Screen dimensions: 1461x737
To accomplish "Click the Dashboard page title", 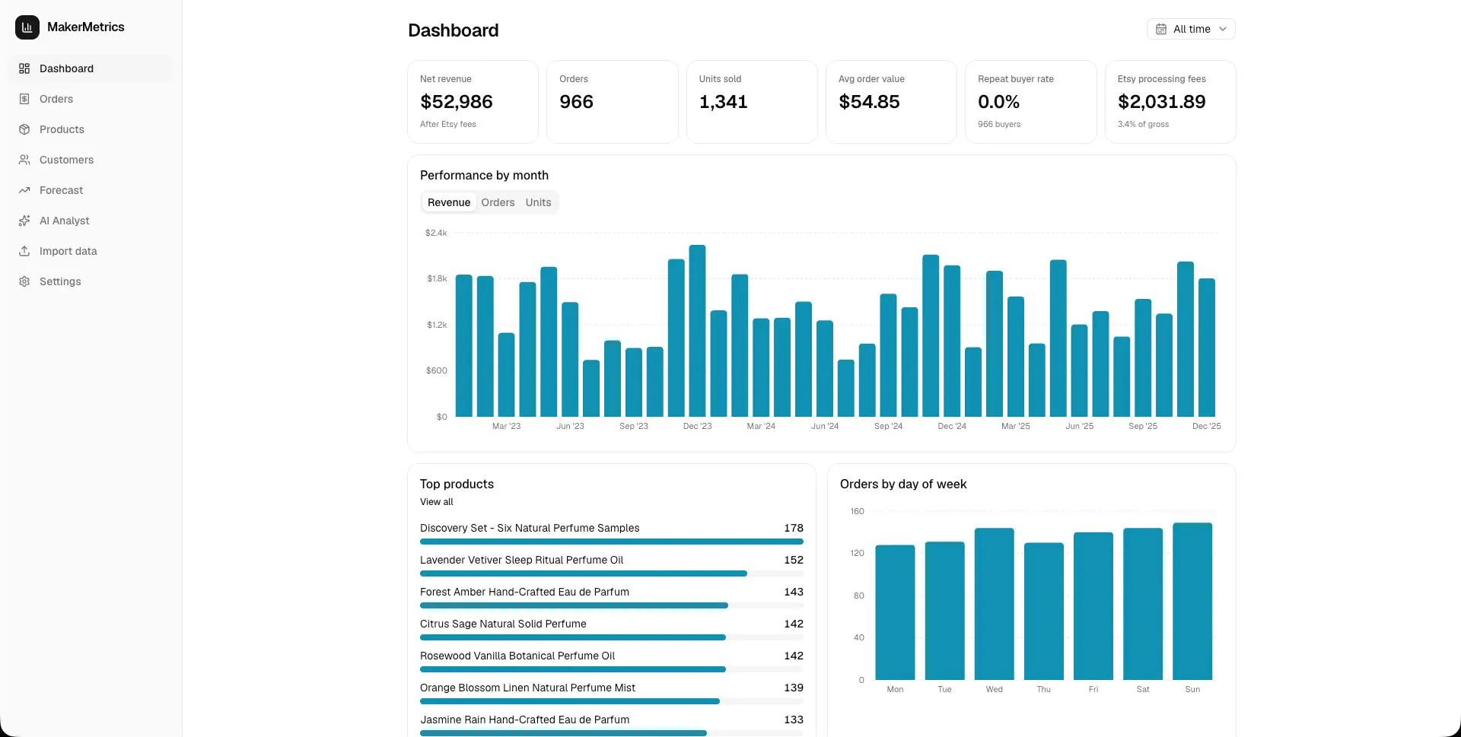I will pyautogui.click(x=454, y=30).
